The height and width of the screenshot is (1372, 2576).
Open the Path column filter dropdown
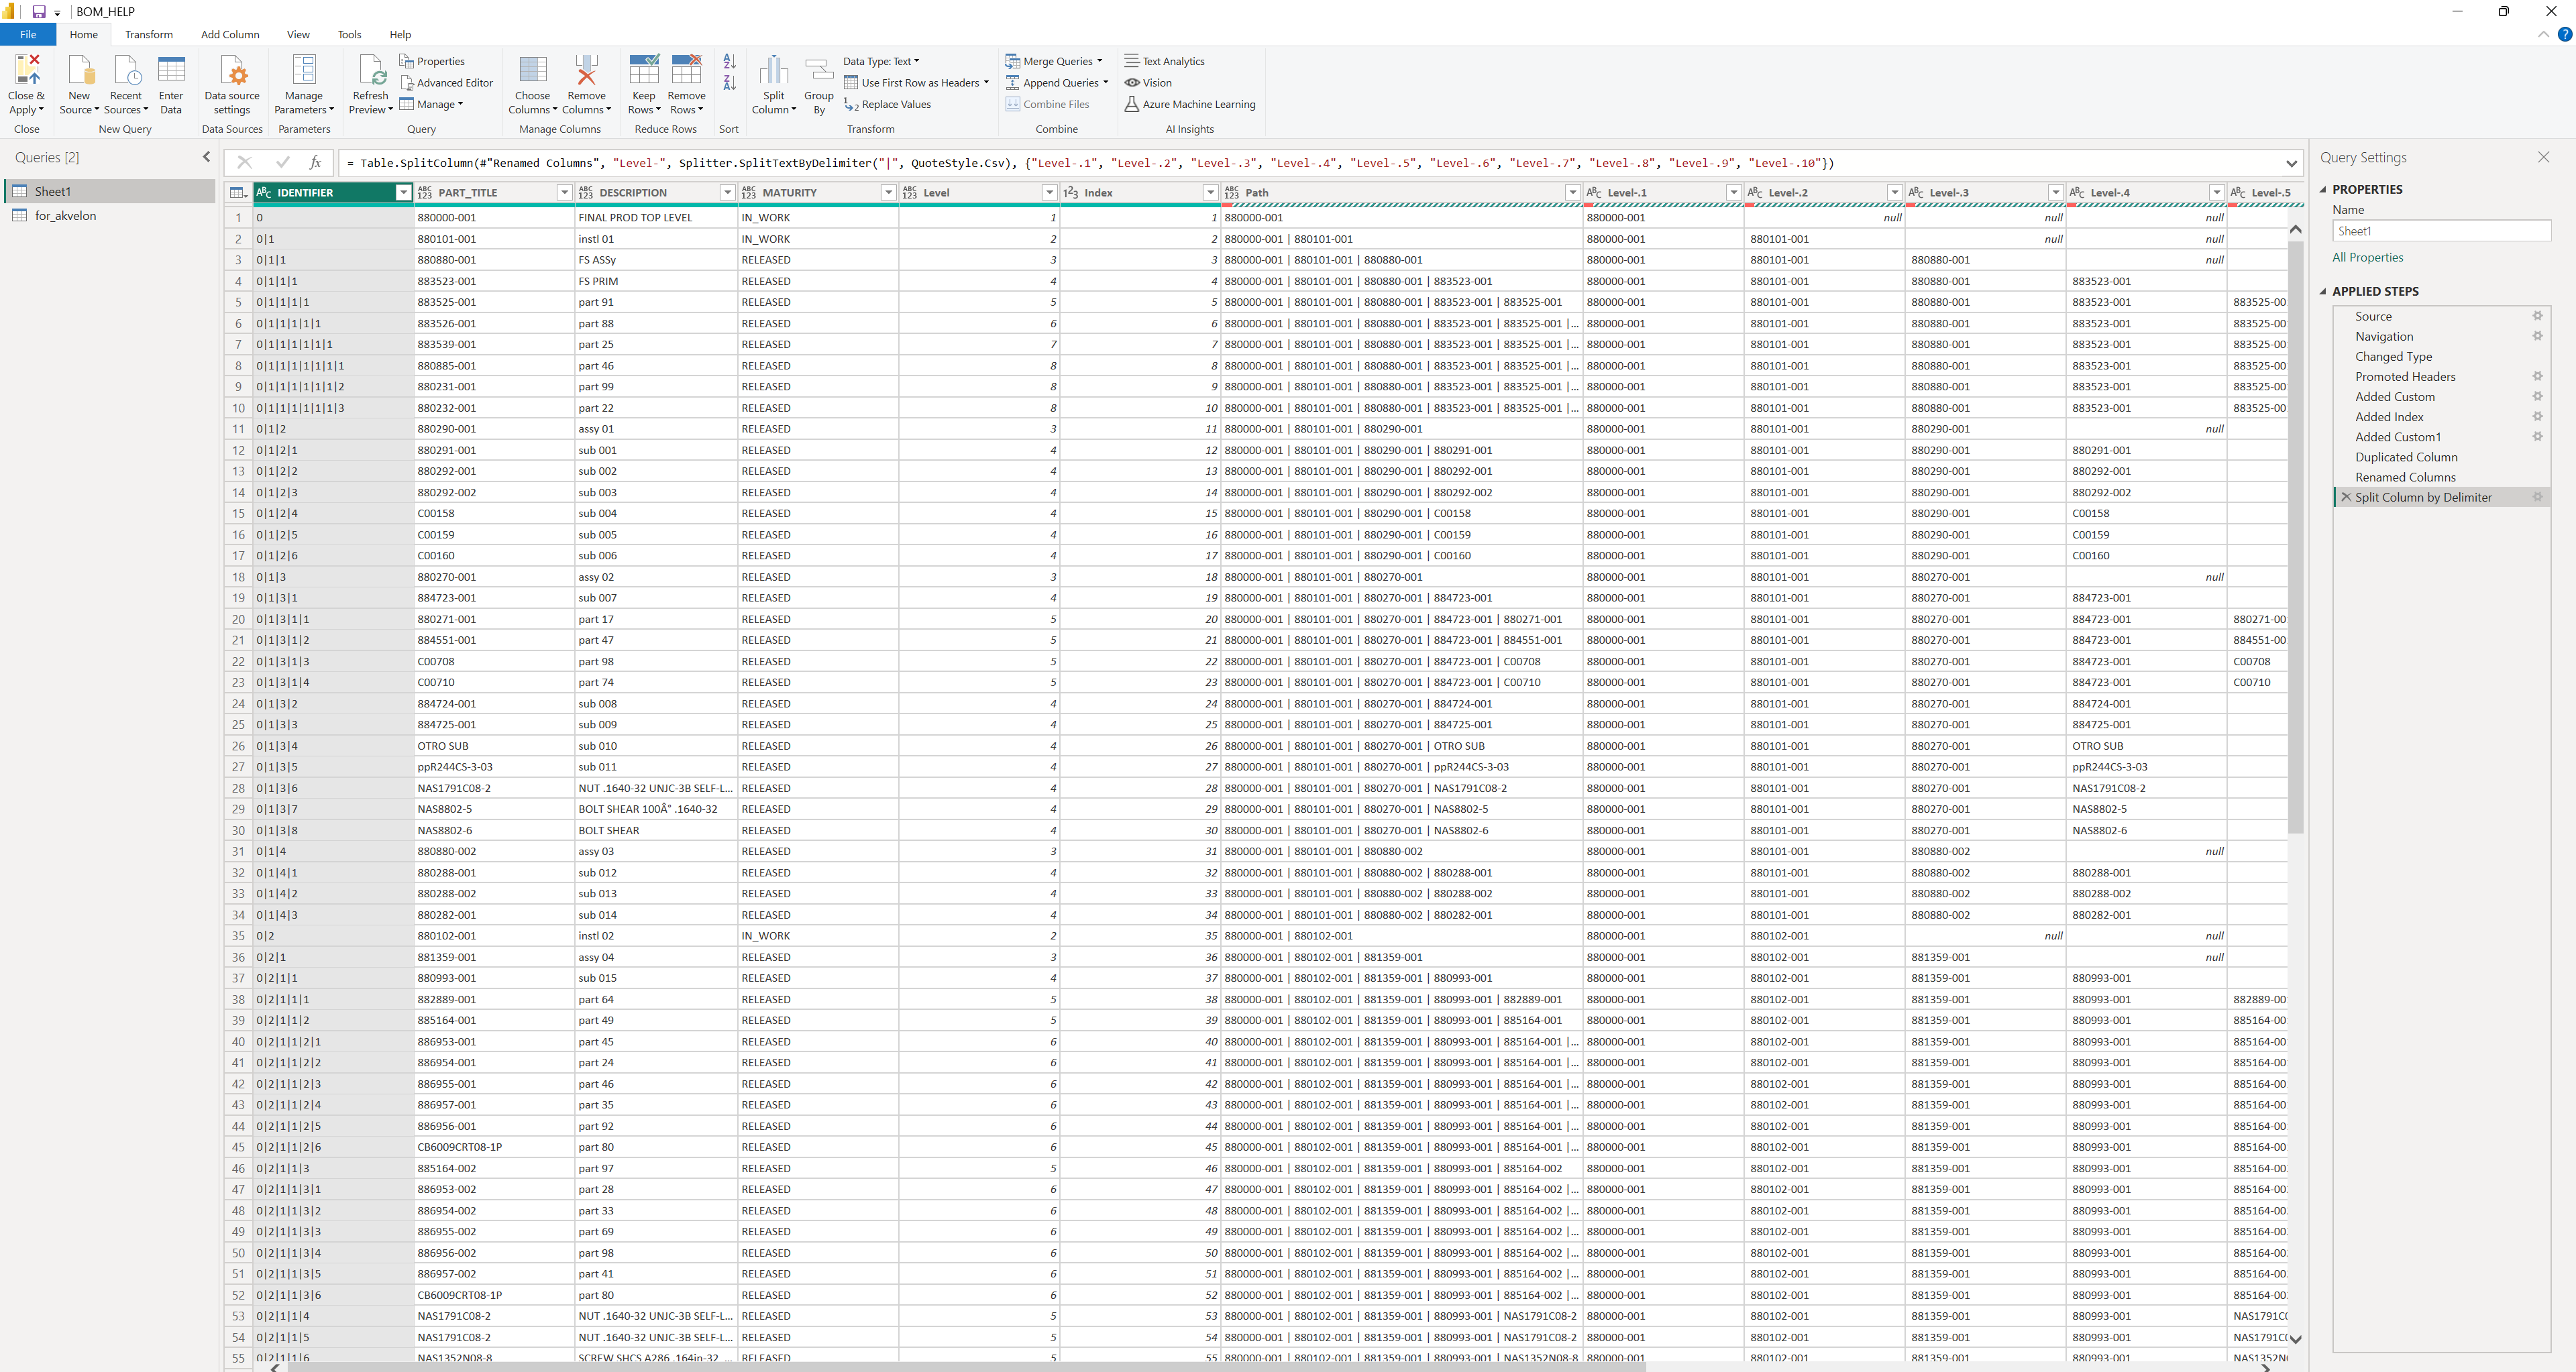click(x=1572, y=193)
